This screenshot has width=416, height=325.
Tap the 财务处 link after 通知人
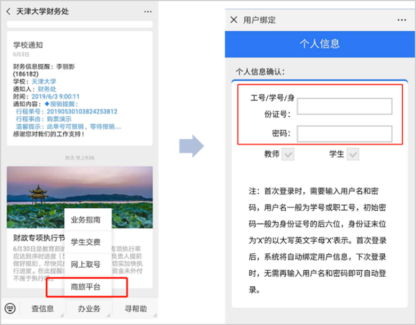click(46, 89)
